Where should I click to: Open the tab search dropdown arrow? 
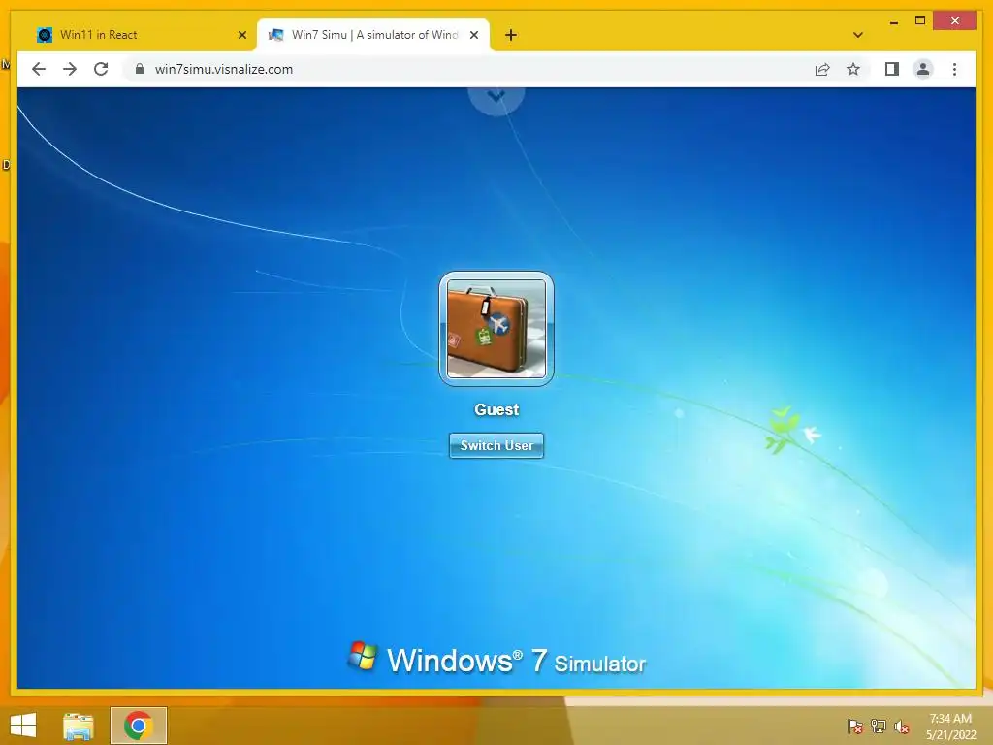point(858,35)
